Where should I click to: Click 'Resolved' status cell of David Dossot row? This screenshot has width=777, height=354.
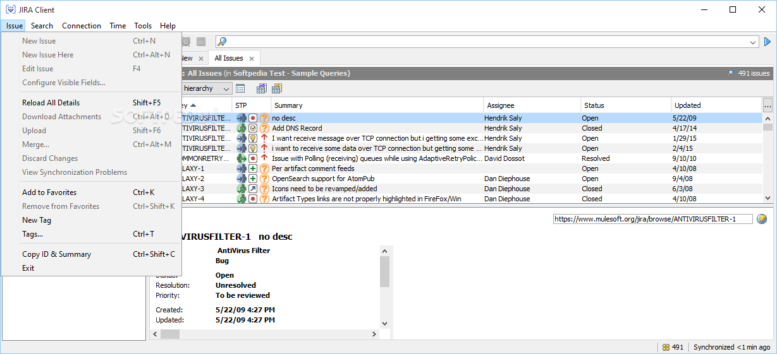(596, 158)
